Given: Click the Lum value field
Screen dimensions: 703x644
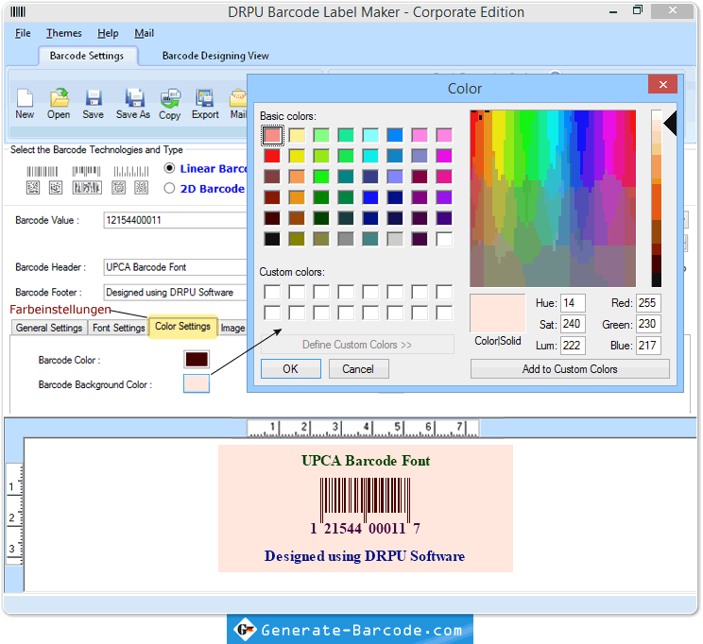Looking at the screenshot, I should (x=573, y=346).
